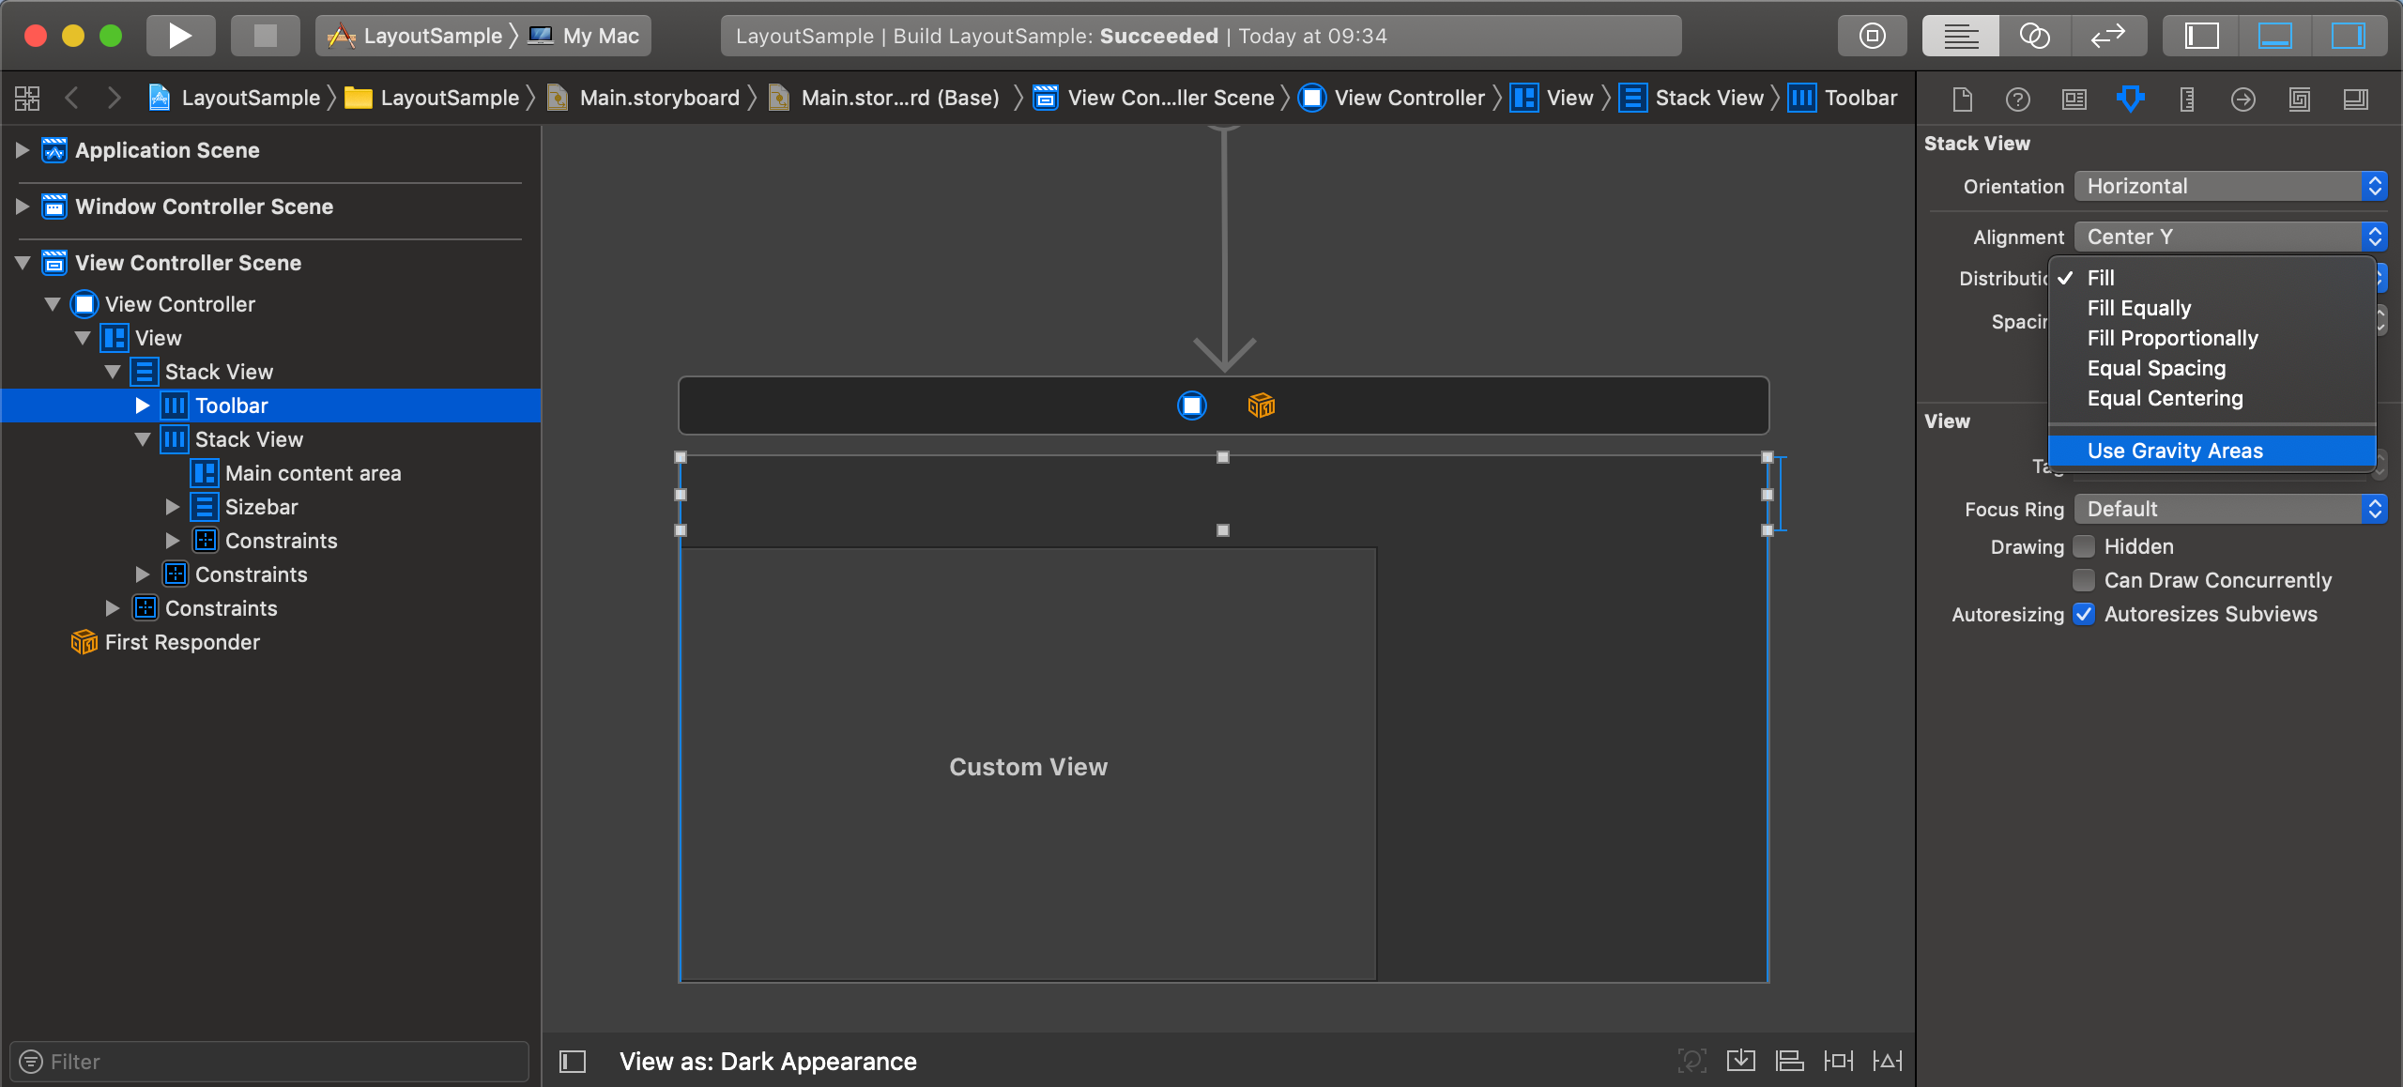Viewport: 2403px width, 1087px height.
Task: Collapse the View Controller Scene
Action: pyautogui.click(x=21, y=263)
